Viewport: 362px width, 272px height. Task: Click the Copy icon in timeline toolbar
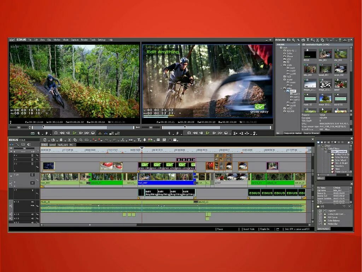point(75,140)
